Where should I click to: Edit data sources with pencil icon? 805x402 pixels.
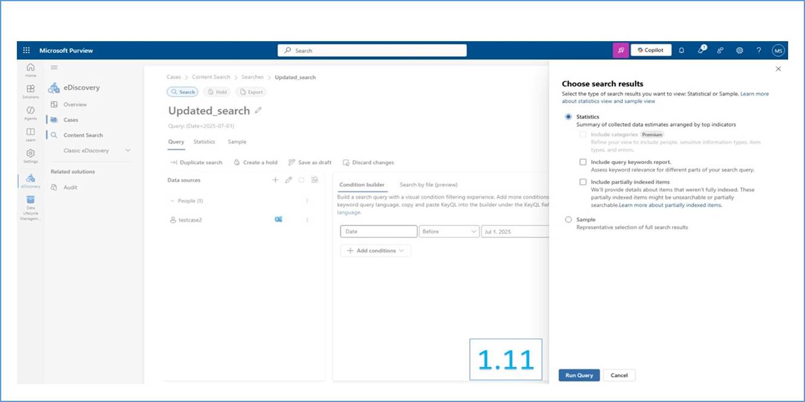289,180
